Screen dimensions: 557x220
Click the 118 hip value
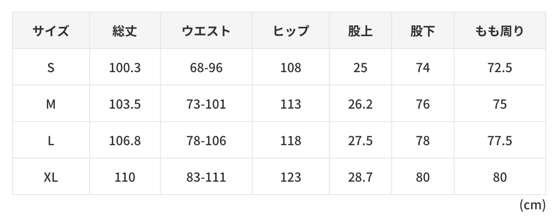click(291, 140)
